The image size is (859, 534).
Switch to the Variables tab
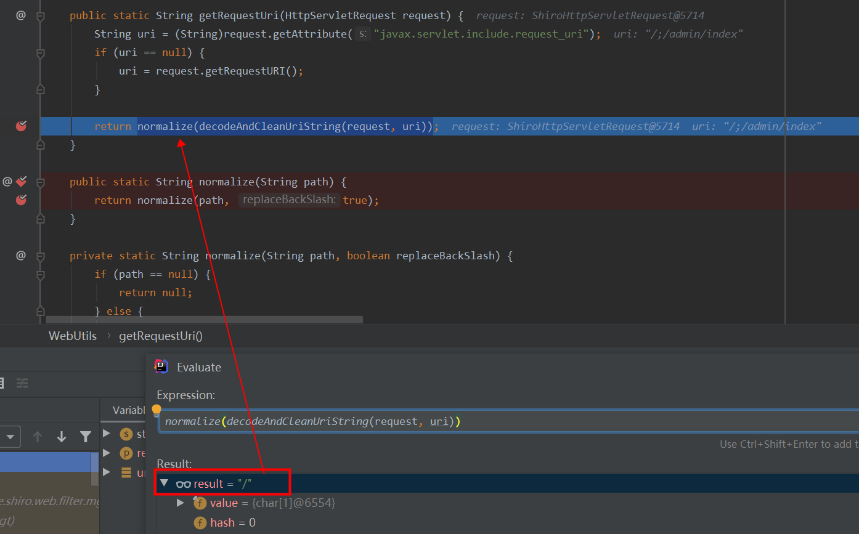click(x=129, y=410)
